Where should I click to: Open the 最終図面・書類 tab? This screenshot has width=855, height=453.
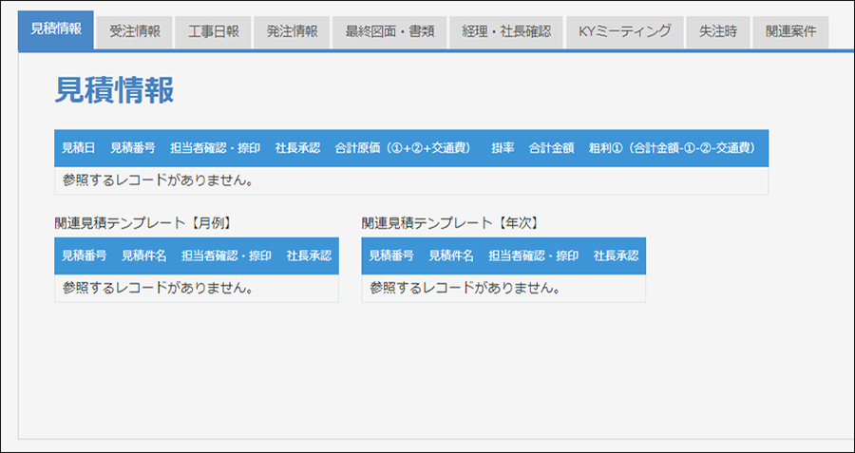pos(389,31)
